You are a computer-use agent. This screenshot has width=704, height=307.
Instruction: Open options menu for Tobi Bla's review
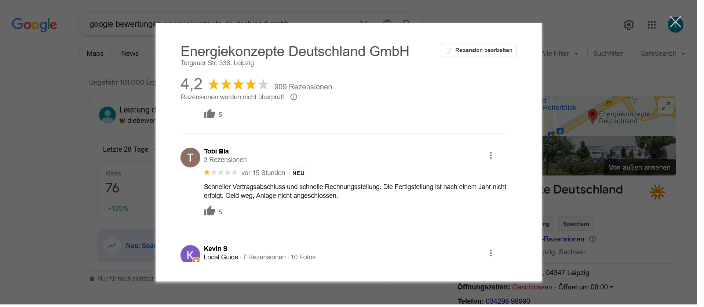click(490, 156)
